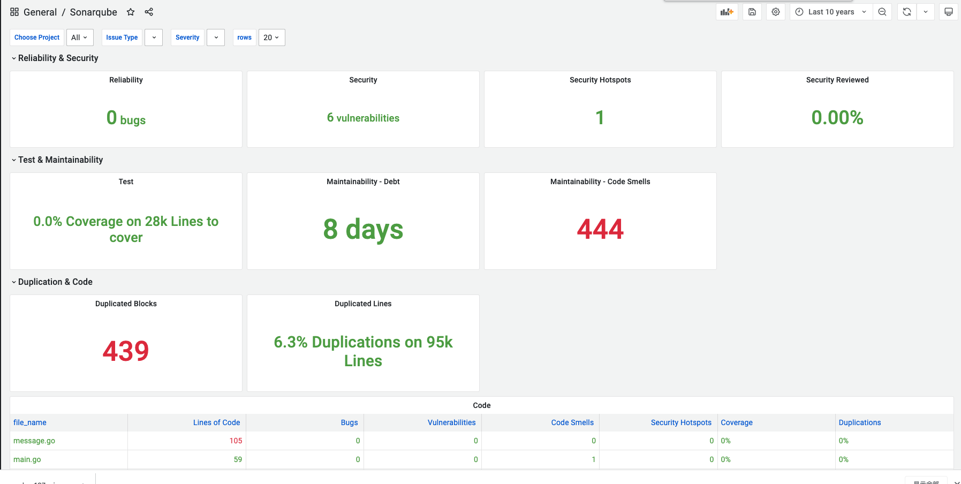The image size is (961, 484).
Task: Open the Severity dropdown
Action: pos(216,37)
